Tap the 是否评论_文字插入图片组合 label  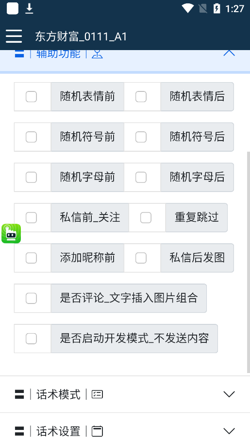click(x=129, y=298)
